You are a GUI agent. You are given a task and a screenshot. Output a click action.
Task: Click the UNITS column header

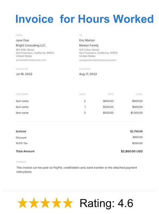pyautogui.click(x=82, y=94)
